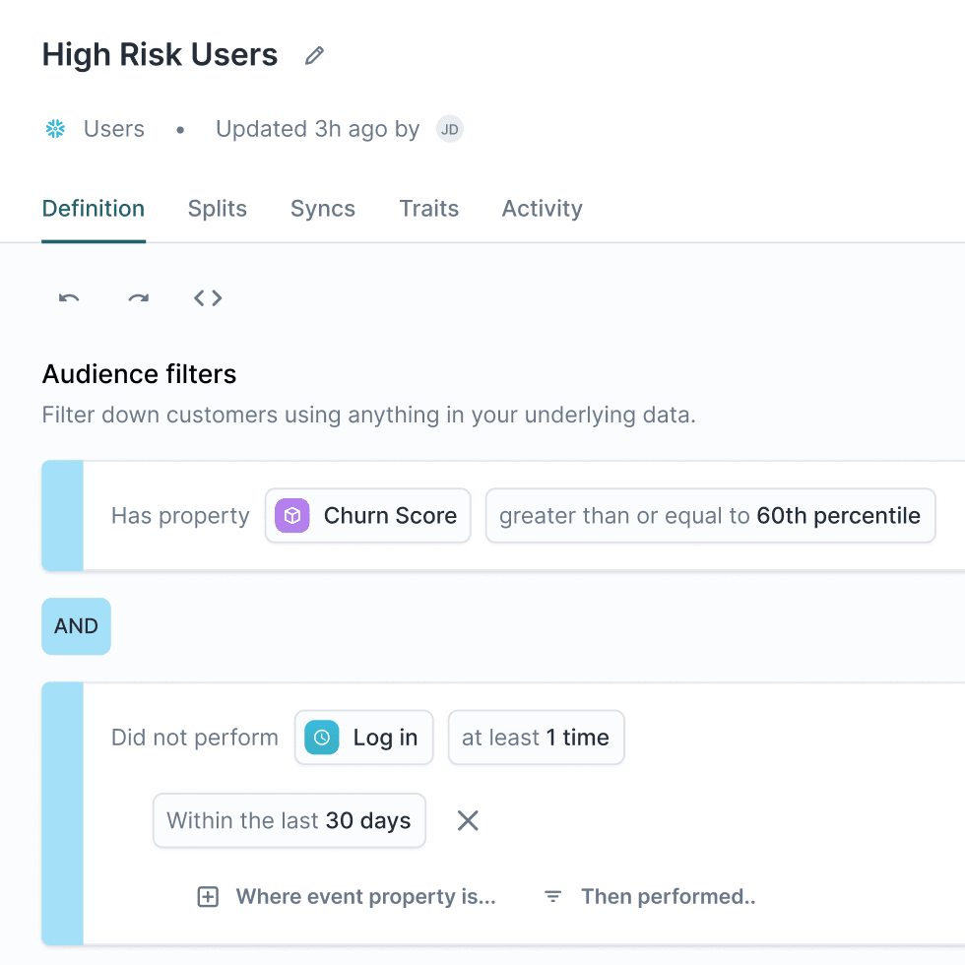Click the snowflake icon next to Users
Image resolution: width=965 pixels, height=965 pixels.
[x=55, y=128]
